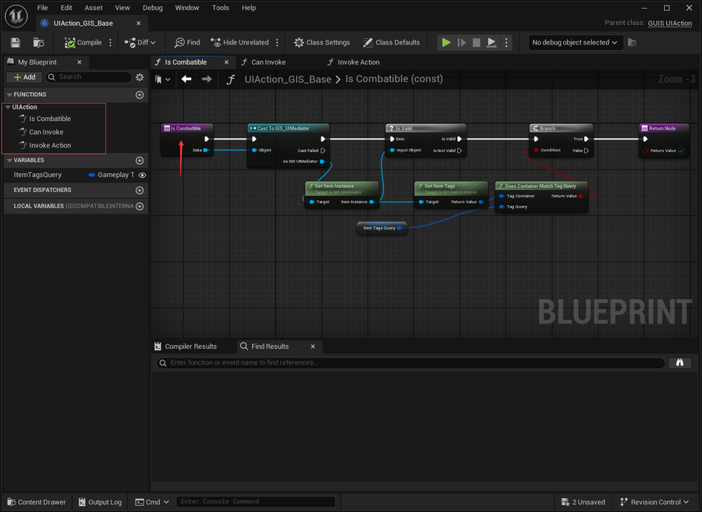Toggle the Return Value checkbox on Return Node
This screenshot has width=702, height=512.
(x=681, y=151)
